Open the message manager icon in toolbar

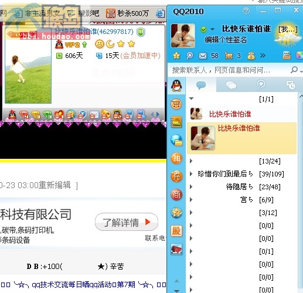tap(287, 56)
